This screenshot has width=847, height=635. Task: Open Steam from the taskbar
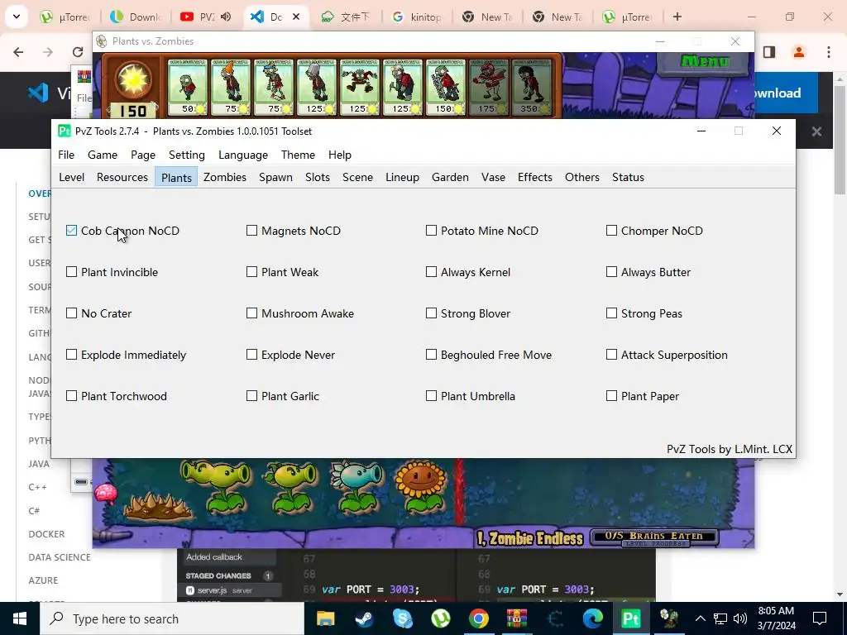pyautogui.click(x=364, y=618)
